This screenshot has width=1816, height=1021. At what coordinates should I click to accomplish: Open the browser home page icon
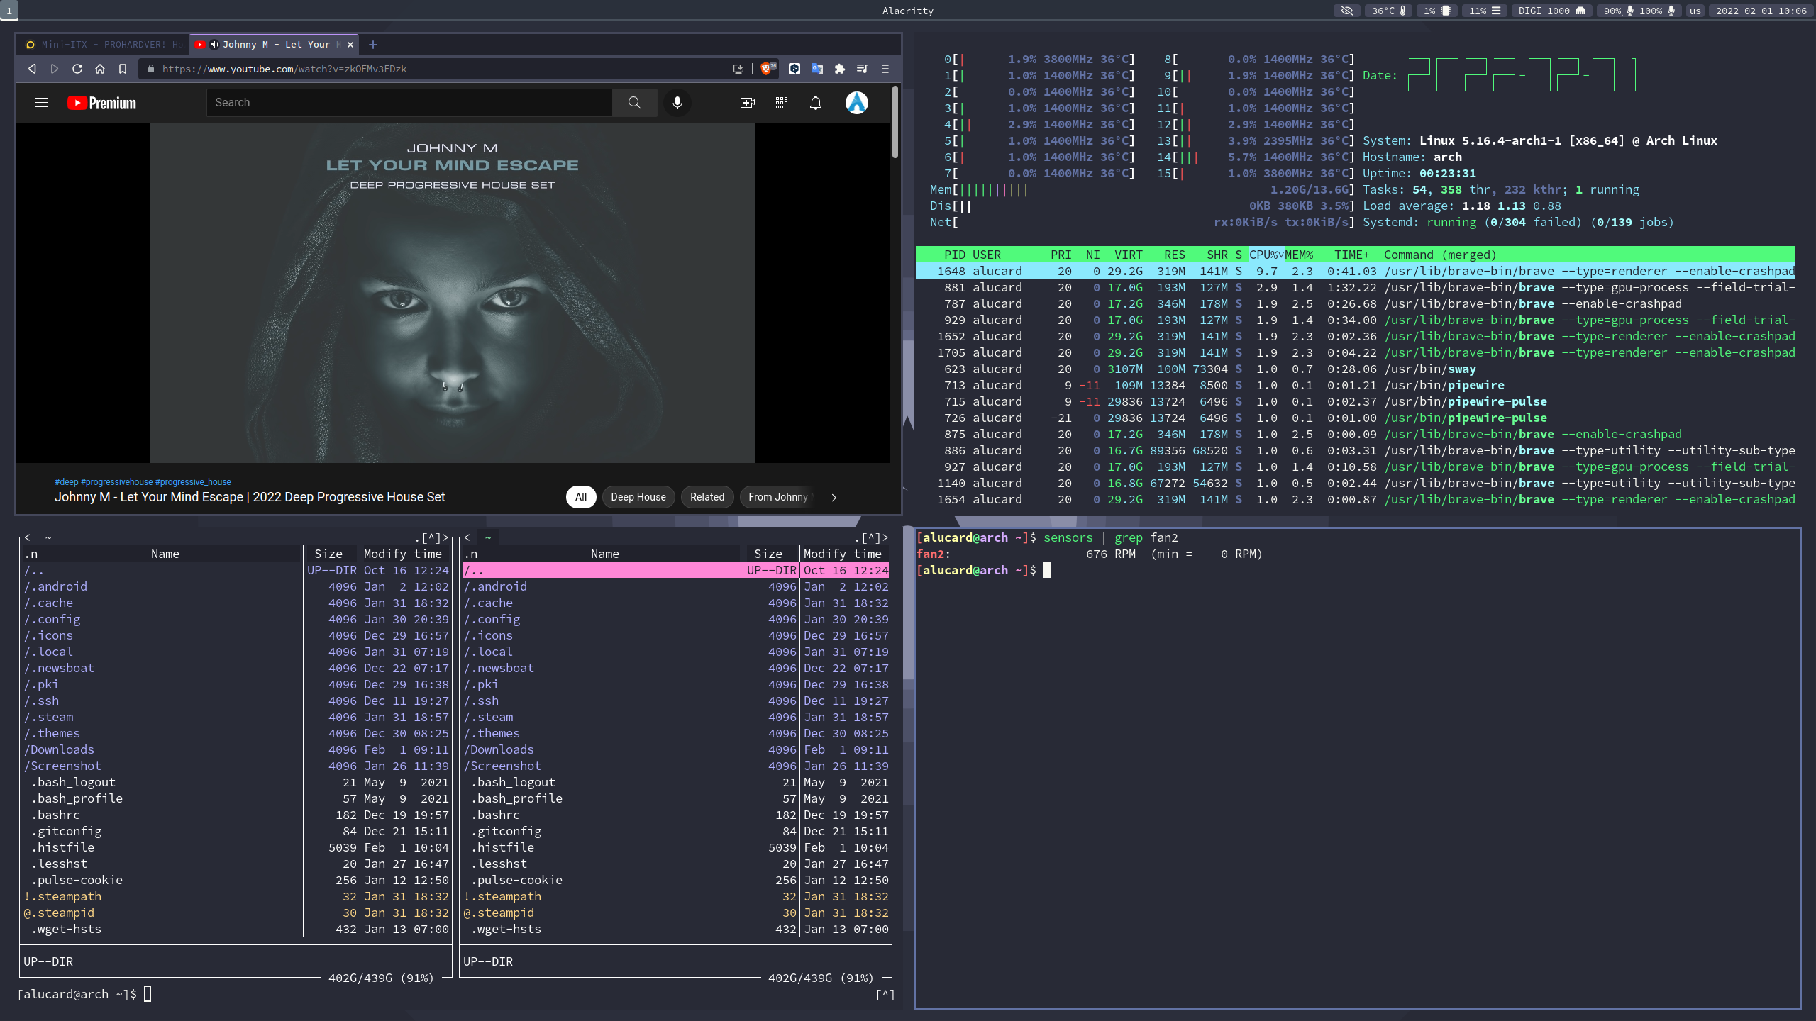click(100, 69)
